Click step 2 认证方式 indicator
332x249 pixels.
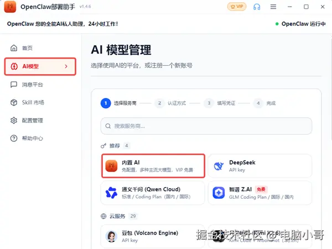[x=160, y=103]
